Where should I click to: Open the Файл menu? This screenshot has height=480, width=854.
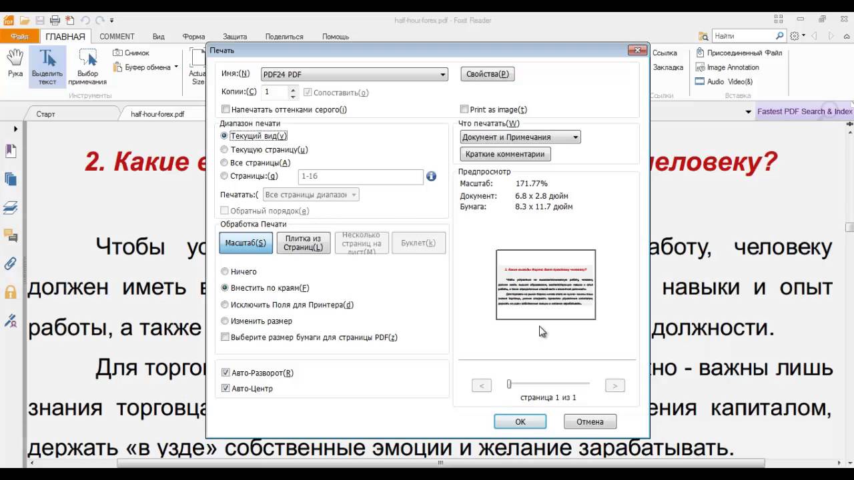tap(19, 37)
